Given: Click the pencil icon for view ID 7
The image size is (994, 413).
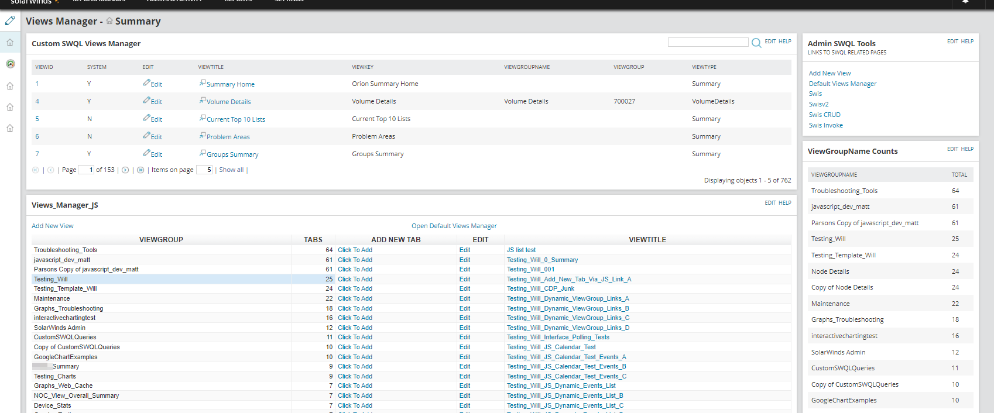Looking at the screenshot, I should [x=146, y=153].
